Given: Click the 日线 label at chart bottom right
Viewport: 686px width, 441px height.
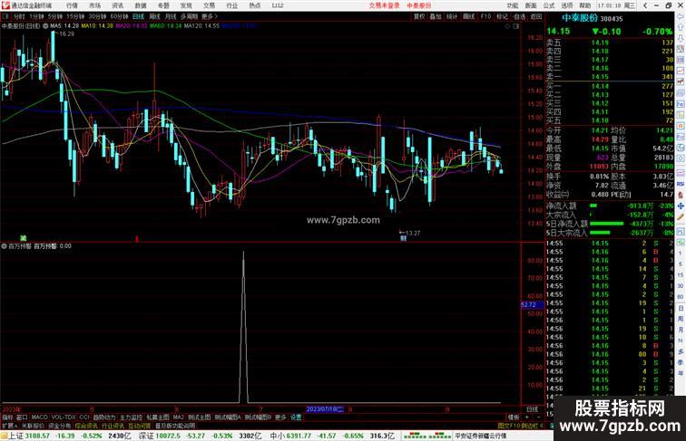Looking at the screenshot, I should 532,409.
